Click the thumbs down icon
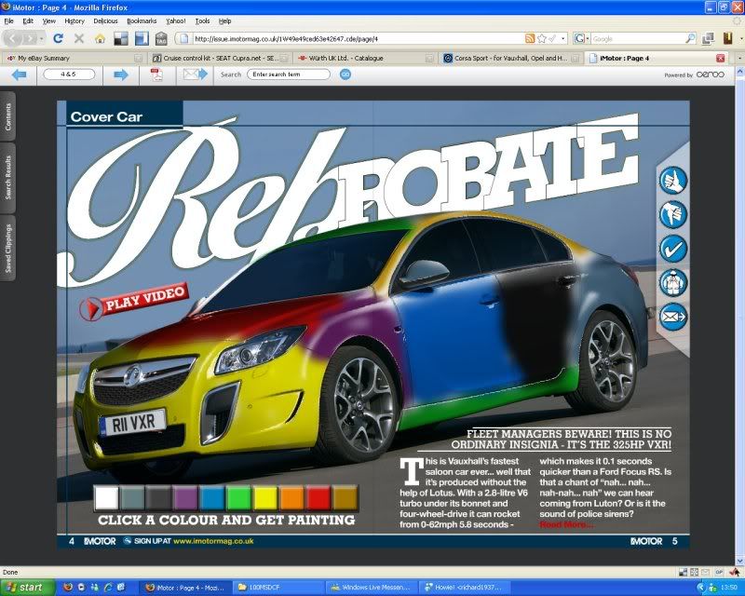745x596 pixels. [x=672, y=214]
